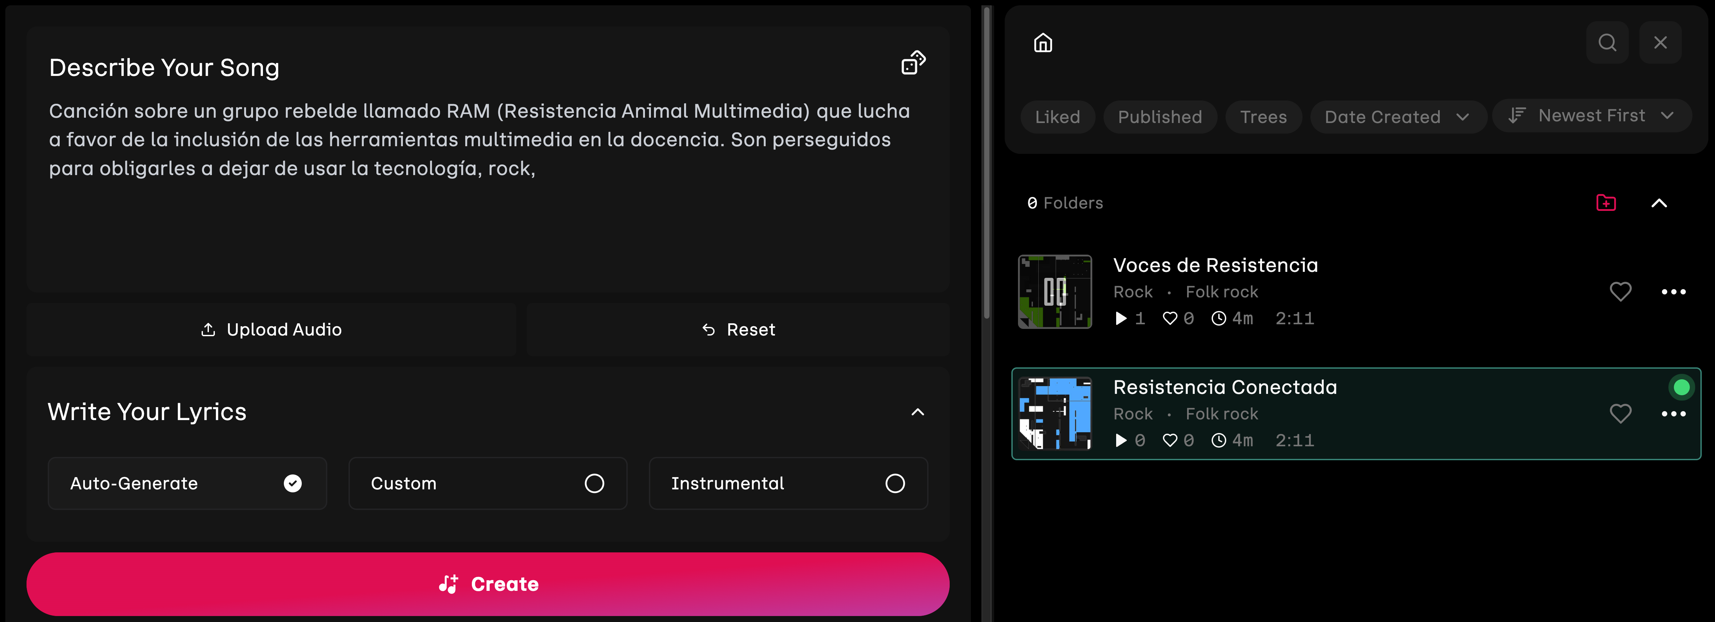1715x622 pixels.
Task: Click the dice randomize prompt icon
Action: coord(914,63)
